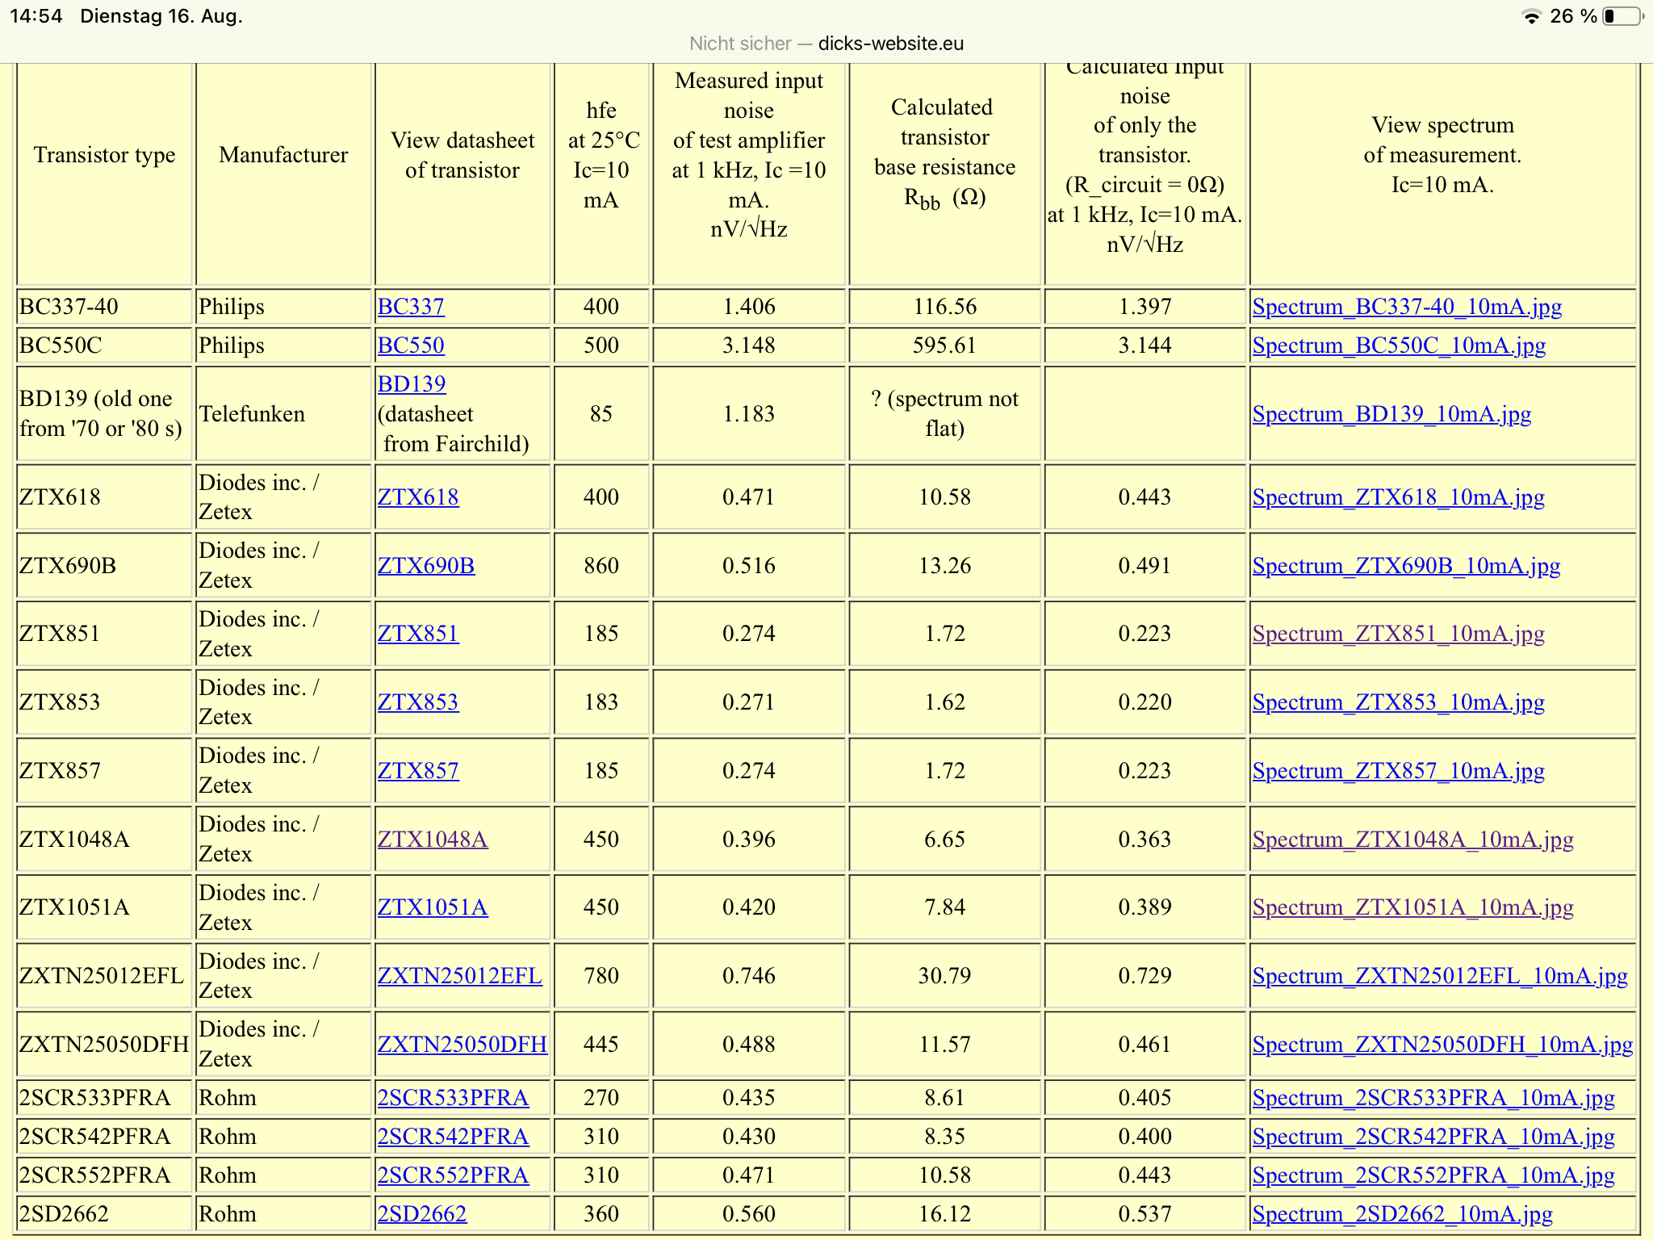
Task: View Spectrum_2SCR533PFRA_10mA.jpg
Action: tap(1433, 1098)
